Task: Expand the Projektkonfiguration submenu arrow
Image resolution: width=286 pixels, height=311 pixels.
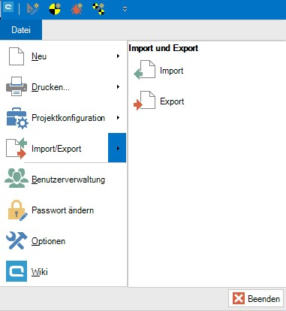Action: coord(118,118)
